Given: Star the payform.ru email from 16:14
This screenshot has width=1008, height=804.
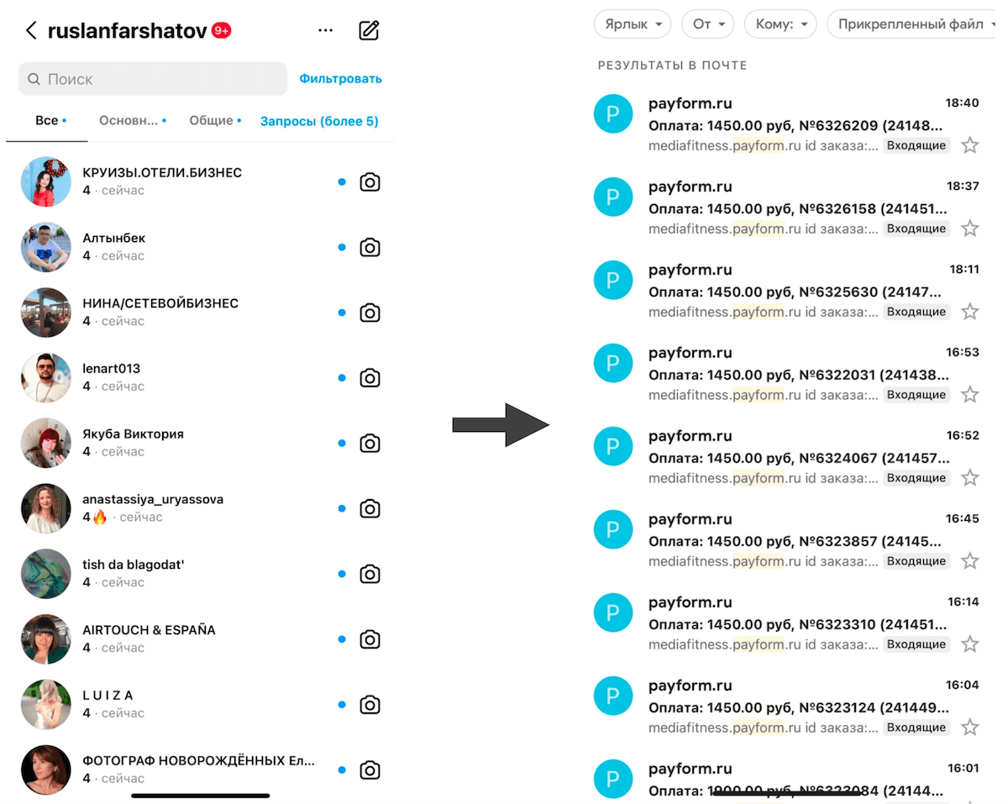Looking at the screenshot, I should (970, 644).
